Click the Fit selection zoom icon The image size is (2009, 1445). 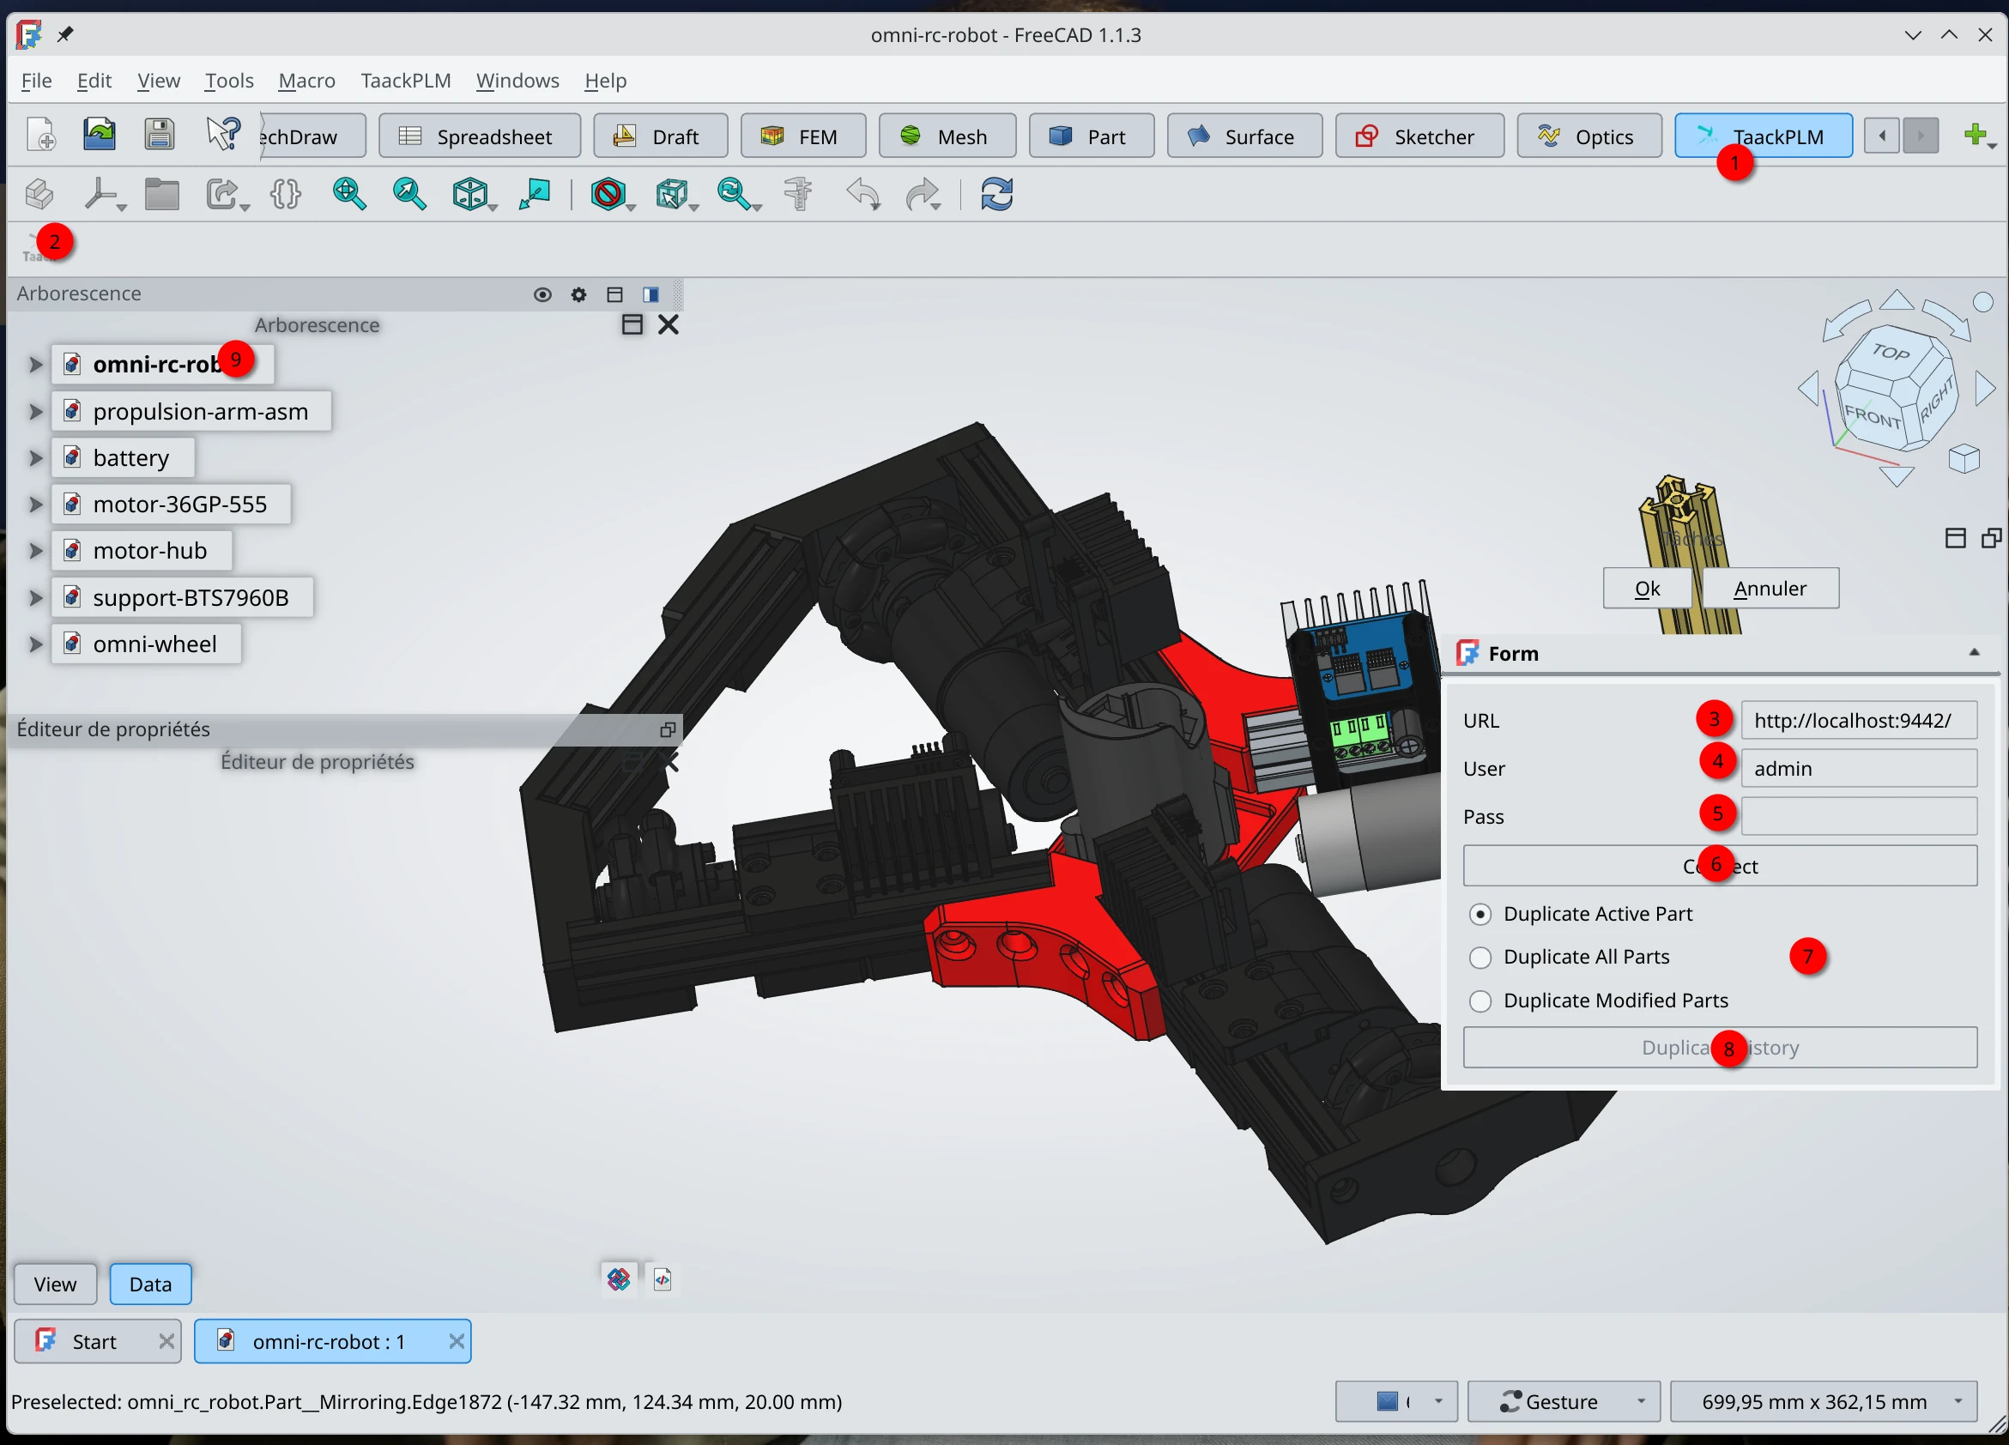(409, 194)
